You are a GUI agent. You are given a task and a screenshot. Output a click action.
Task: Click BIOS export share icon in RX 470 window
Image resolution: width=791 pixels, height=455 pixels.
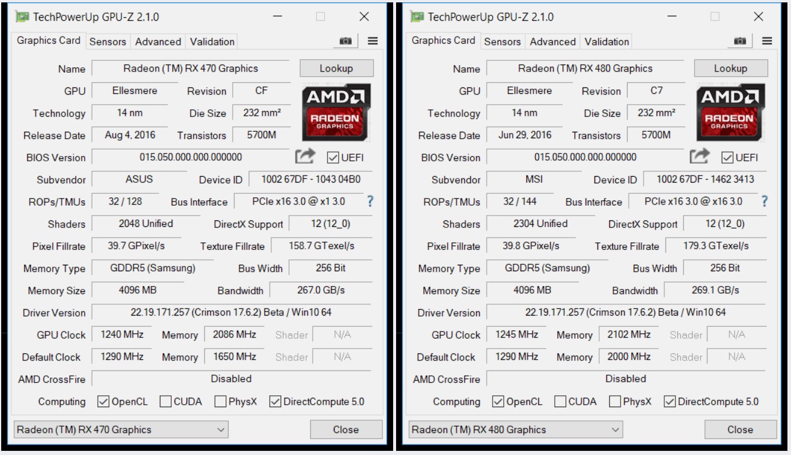(x=305, y=157)
